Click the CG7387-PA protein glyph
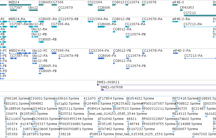This screenshot has width=216, height=138. coord(13,58)
